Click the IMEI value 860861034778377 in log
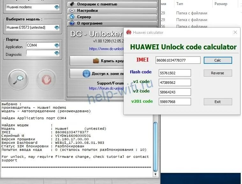The image size is (242, 184). [72, 132]
